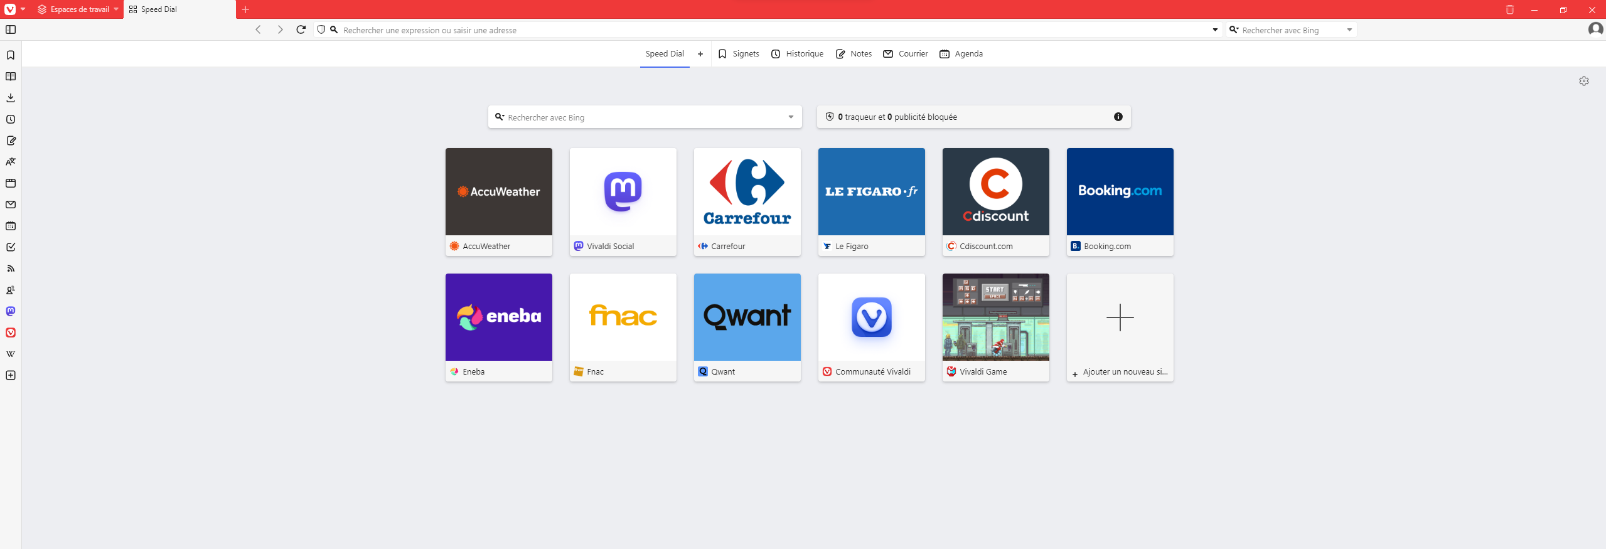The image size is (1606, 549).
Task: Toggle the side panel visibility
Action: [11, 29]
